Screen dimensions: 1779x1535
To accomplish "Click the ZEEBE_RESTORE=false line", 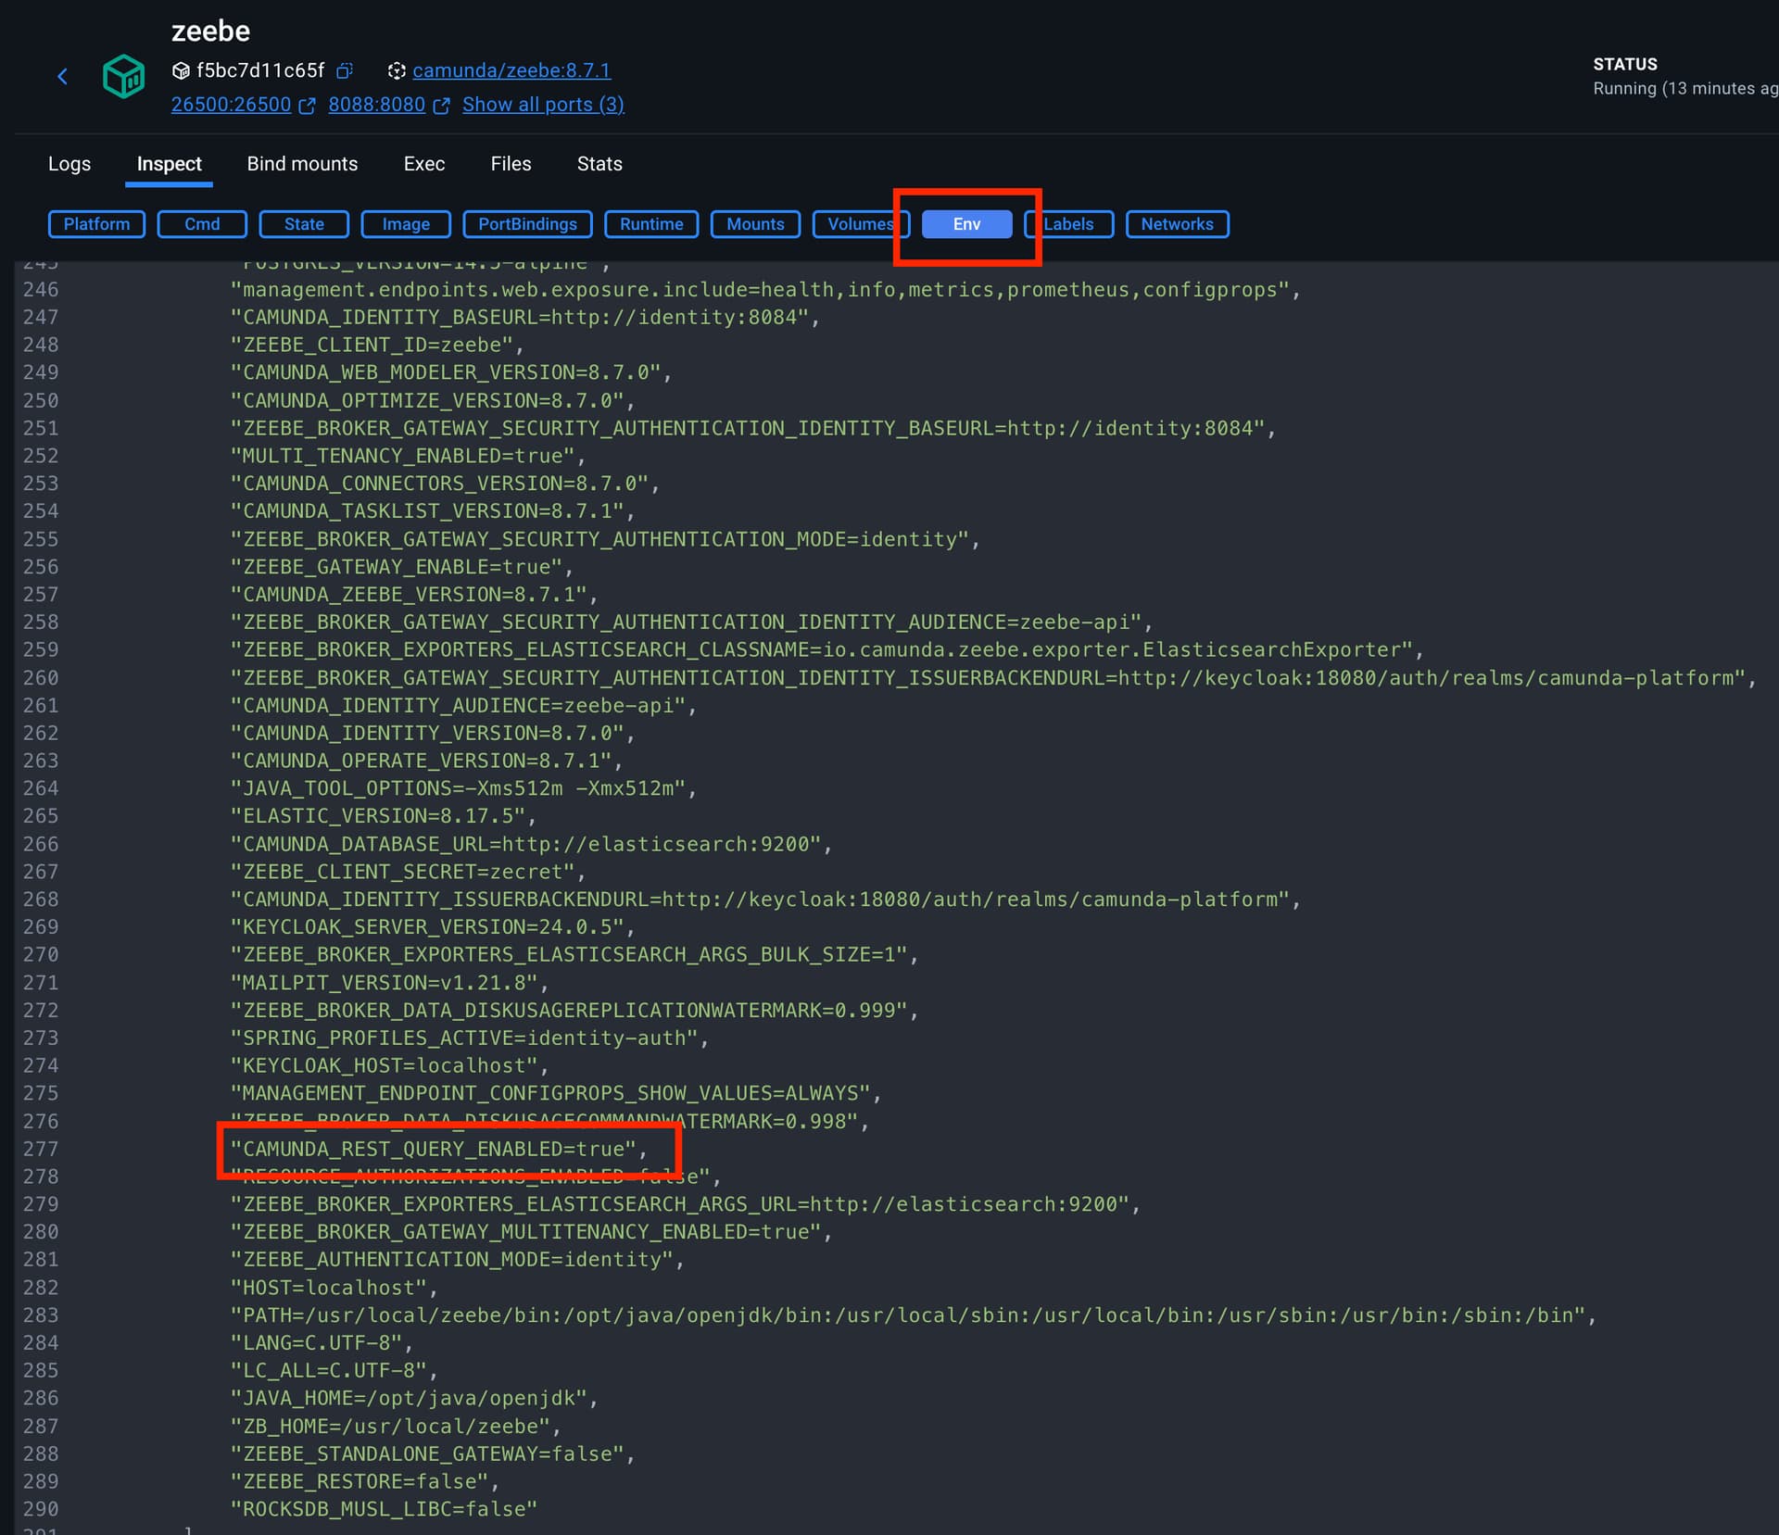I will click(365, 1482).
